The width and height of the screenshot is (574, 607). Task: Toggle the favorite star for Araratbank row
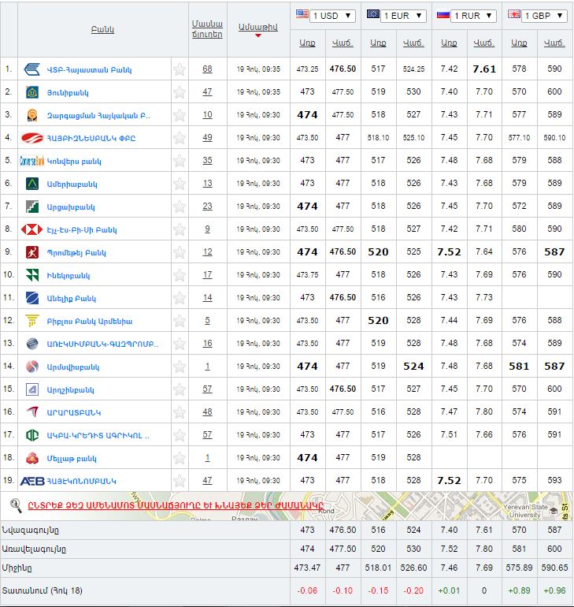pos(180,412)
